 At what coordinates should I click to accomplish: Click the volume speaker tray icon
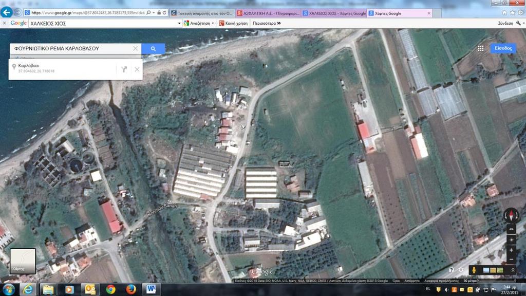pos(446,290)
